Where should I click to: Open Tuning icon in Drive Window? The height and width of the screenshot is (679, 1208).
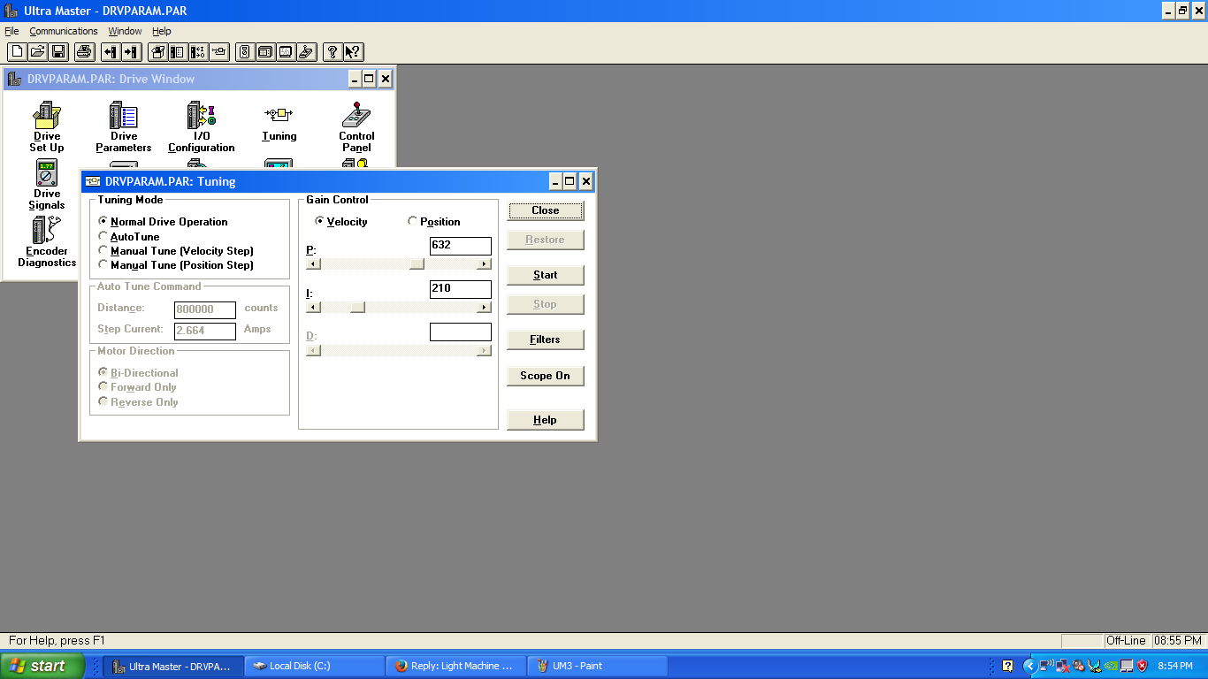click(x=279, y=122)
